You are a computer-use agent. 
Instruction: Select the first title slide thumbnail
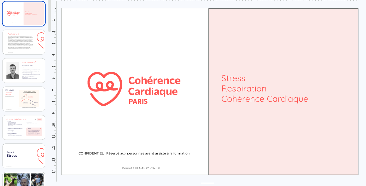point(24,14)
